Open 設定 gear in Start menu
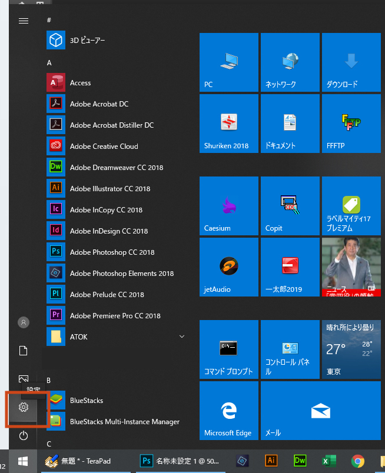 click(23, 407)
